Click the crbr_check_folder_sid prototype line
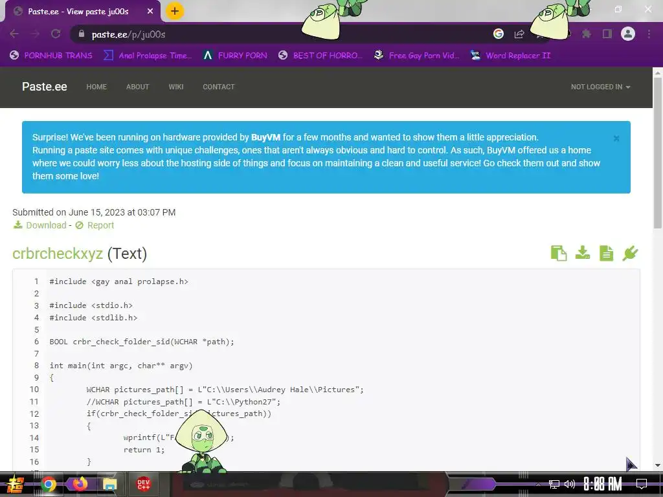Screen dimensions: 663x497 click(142, 342)
